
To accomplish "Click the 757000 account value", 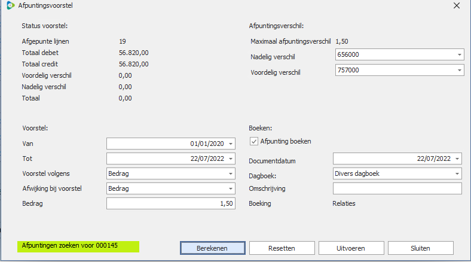I will point(348,71).
